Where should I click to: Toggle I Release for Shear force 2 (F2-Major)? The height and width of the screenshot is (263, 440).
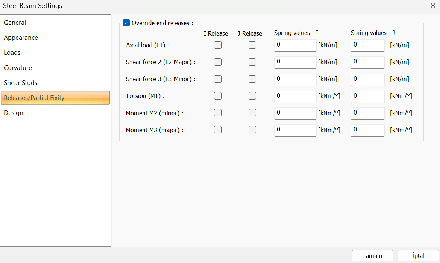(218, 62)
